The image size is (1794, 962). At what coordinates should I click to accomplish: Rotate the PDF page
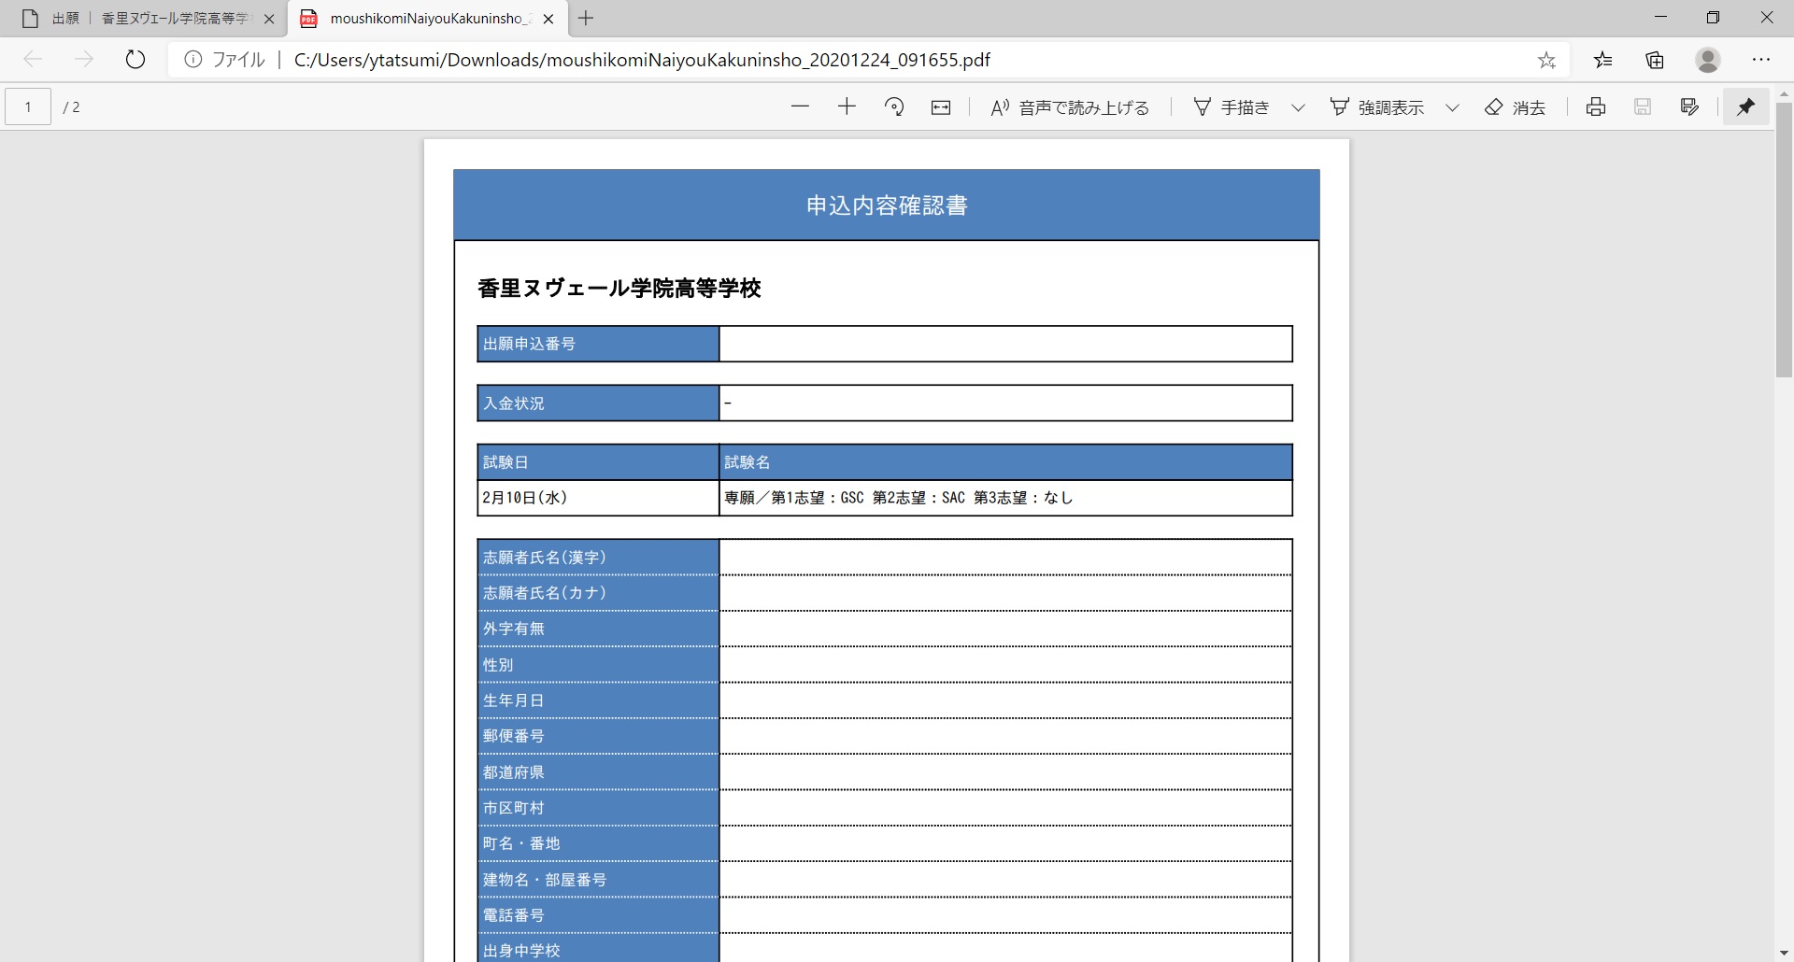click(894, 106)
